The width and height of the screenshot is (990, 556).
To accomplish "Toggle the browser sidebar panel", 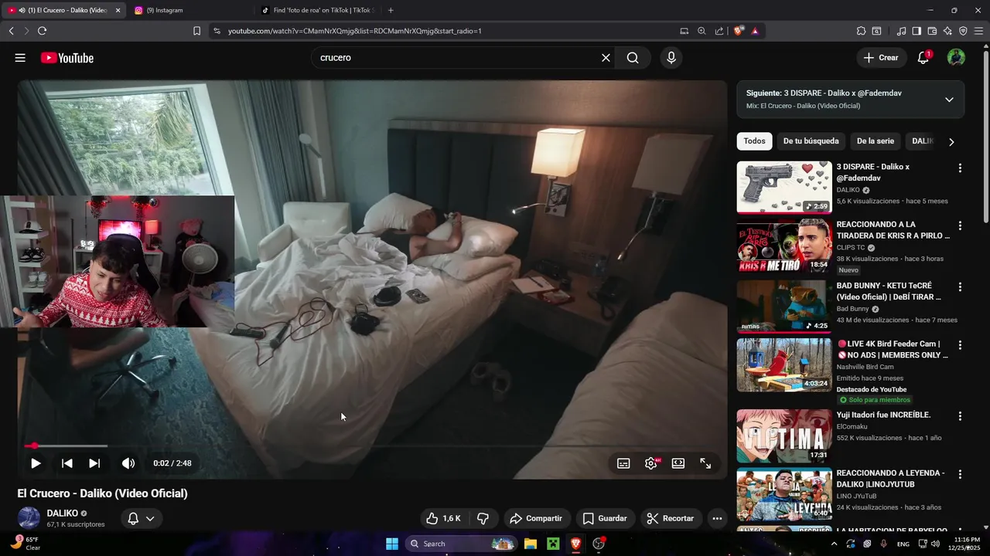I will (917, 31).
